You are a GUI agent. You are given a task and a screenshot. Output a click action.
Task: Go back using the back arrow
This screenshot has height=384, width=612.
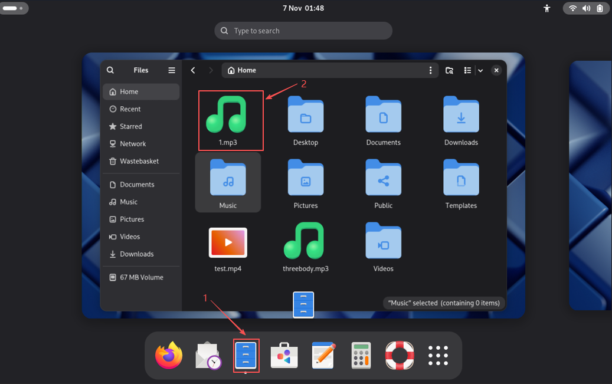pos(193,70)
